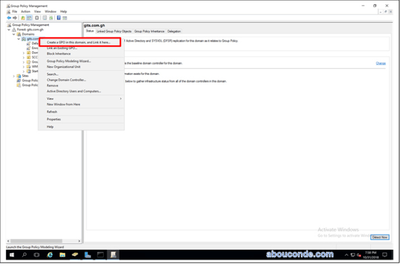Collapse the Forest: gits.com.gh node
This screenshot has height=270, width=400.
[x=9, y=30]
